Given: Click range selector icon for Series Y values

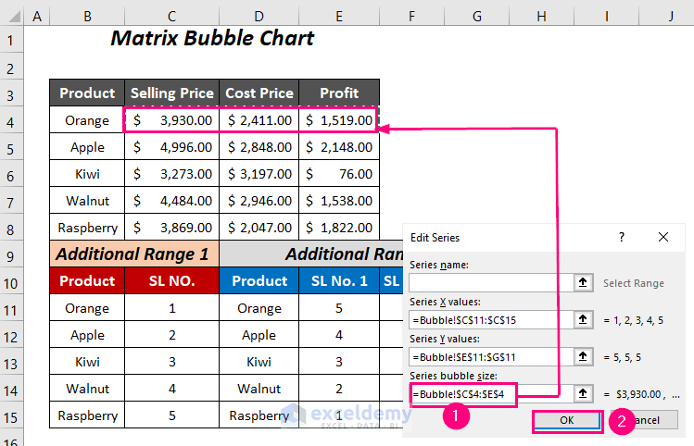Looking at the screenshot, I should (583, 356).
